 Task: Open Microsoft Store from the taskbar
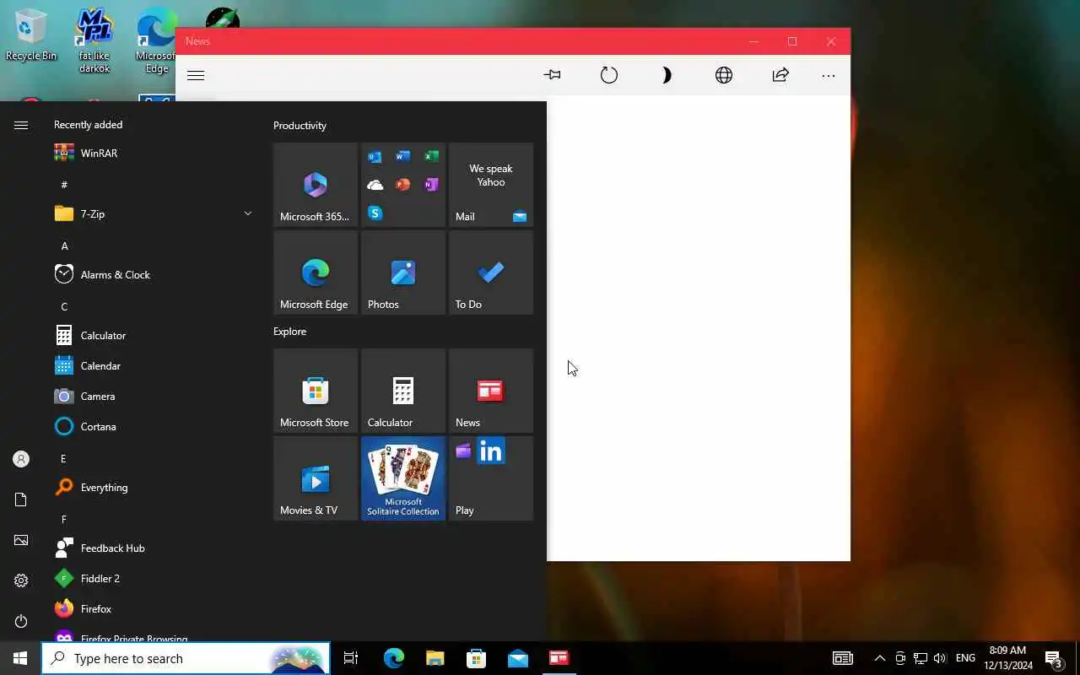pyautogui.click(x=476, y=658)
